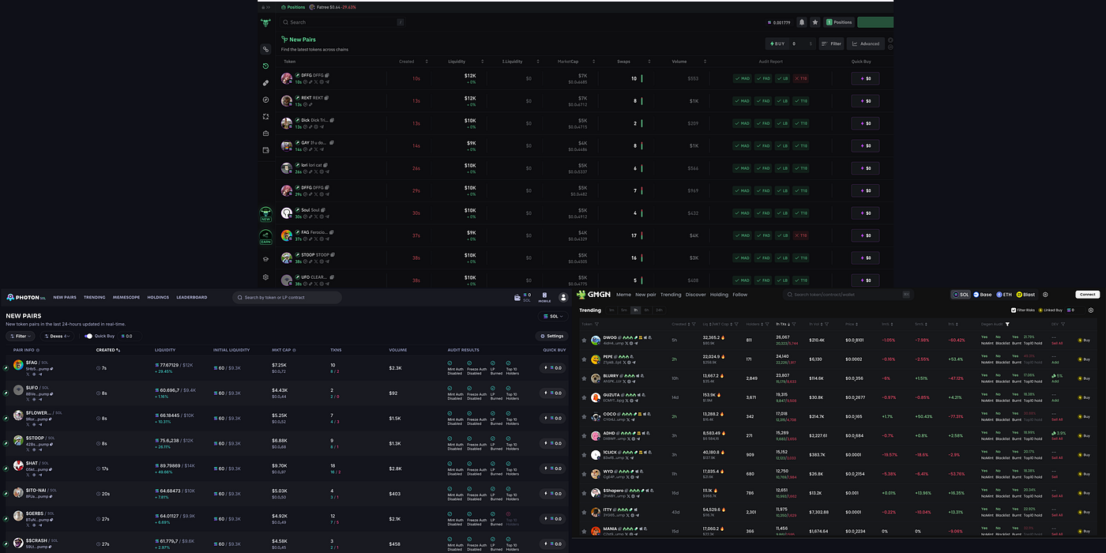Select the 1m timeframe in GMGN Trending
Viewport: 1106px width, 553px height.
611,310
